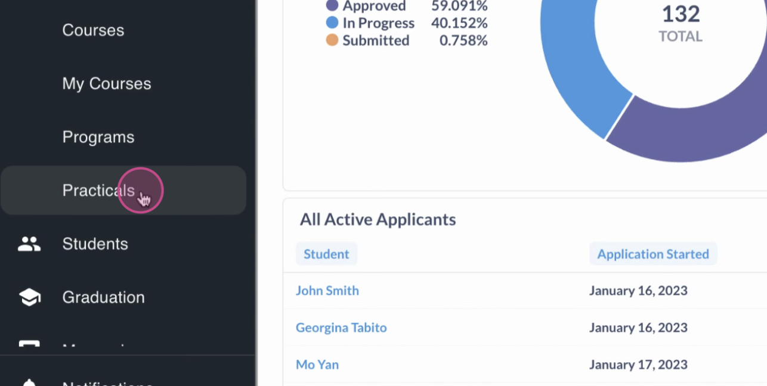Image resolution: width=767 pixels, height=386 pixels.
Task: Go to Programs in the sidebar
Action: (98, 137)
